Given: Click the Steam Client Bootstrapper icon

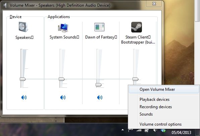Looking at the screenshot, I should [137, 27].
